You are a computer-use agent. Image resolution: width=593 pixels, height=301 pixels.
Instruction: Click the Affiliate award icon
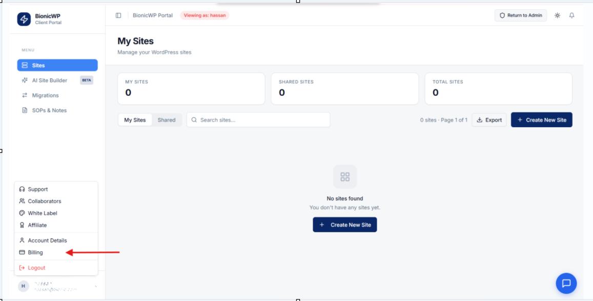pyautogui.click(x=22, y=225)
